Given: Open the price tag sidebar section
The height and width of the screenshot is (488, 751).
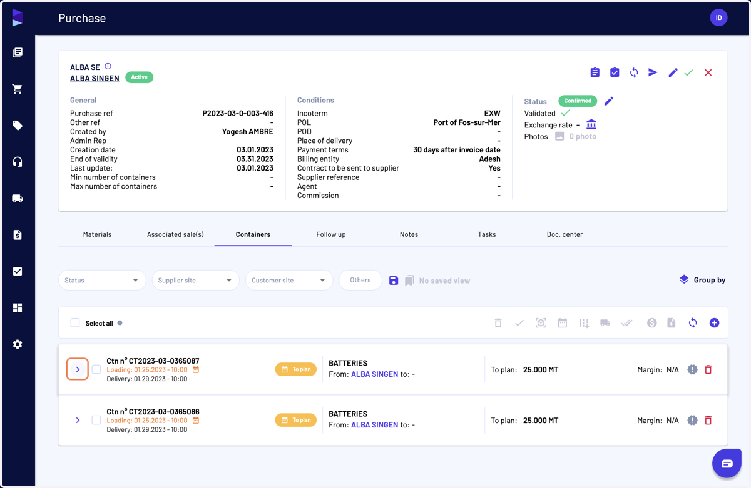Looking at the screenshot, I should (18, 126).
